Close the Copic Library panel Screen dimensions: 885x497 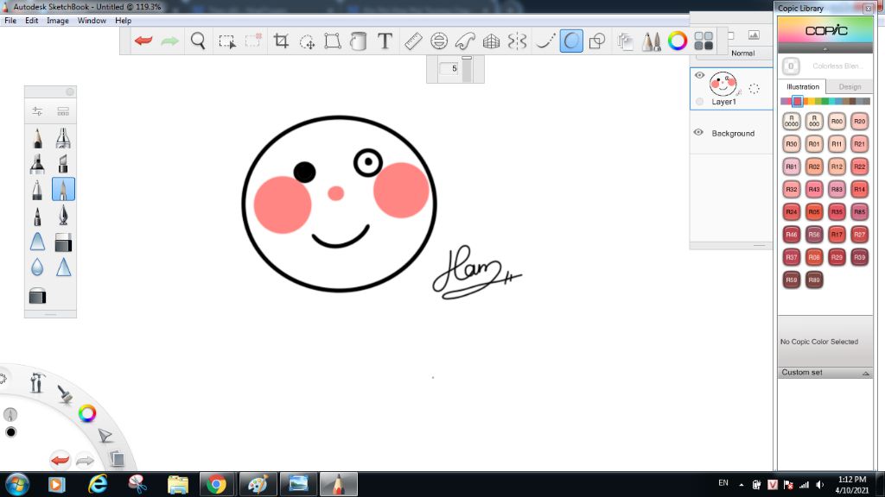[868, 8]
